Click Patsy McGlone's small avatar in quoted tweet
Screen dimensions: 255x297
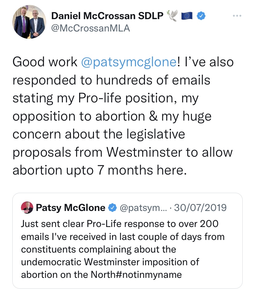tap(27, 208)
